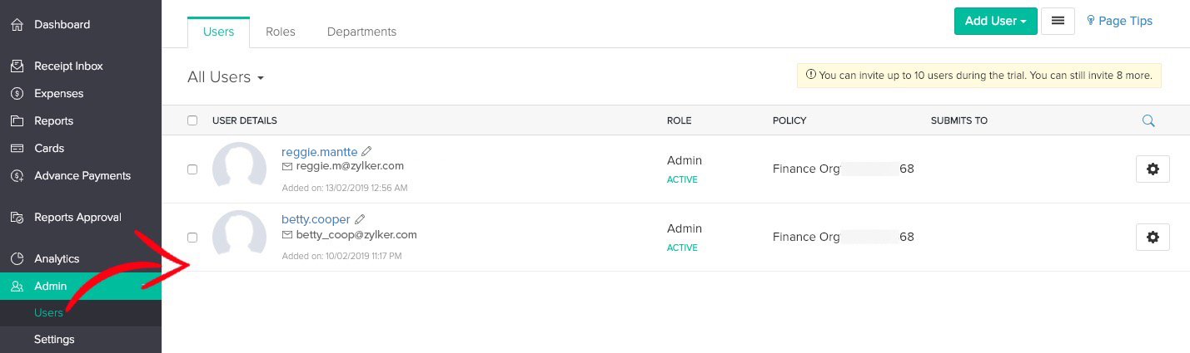Click the Cards icon in sidebar

tap(17, 148)
